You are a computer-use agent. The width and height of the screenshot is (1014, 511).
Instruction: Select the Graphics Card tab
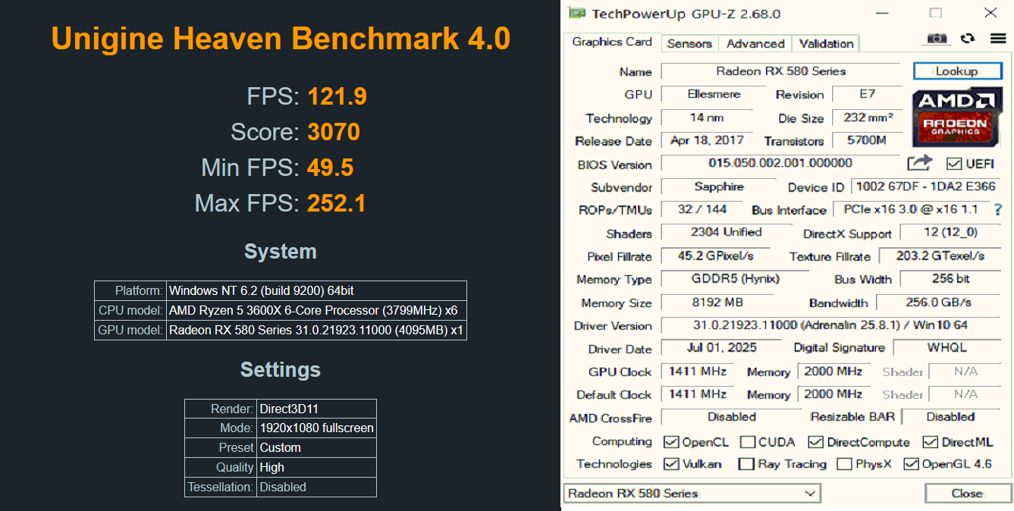click(x=612, y=42)
